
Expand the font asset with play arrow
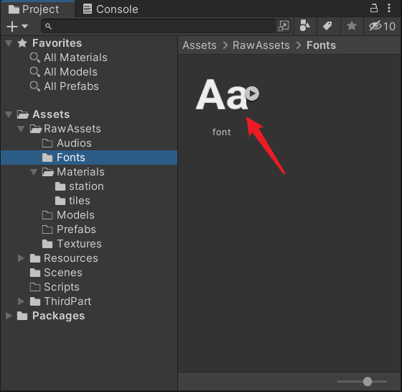click(252, 94)
